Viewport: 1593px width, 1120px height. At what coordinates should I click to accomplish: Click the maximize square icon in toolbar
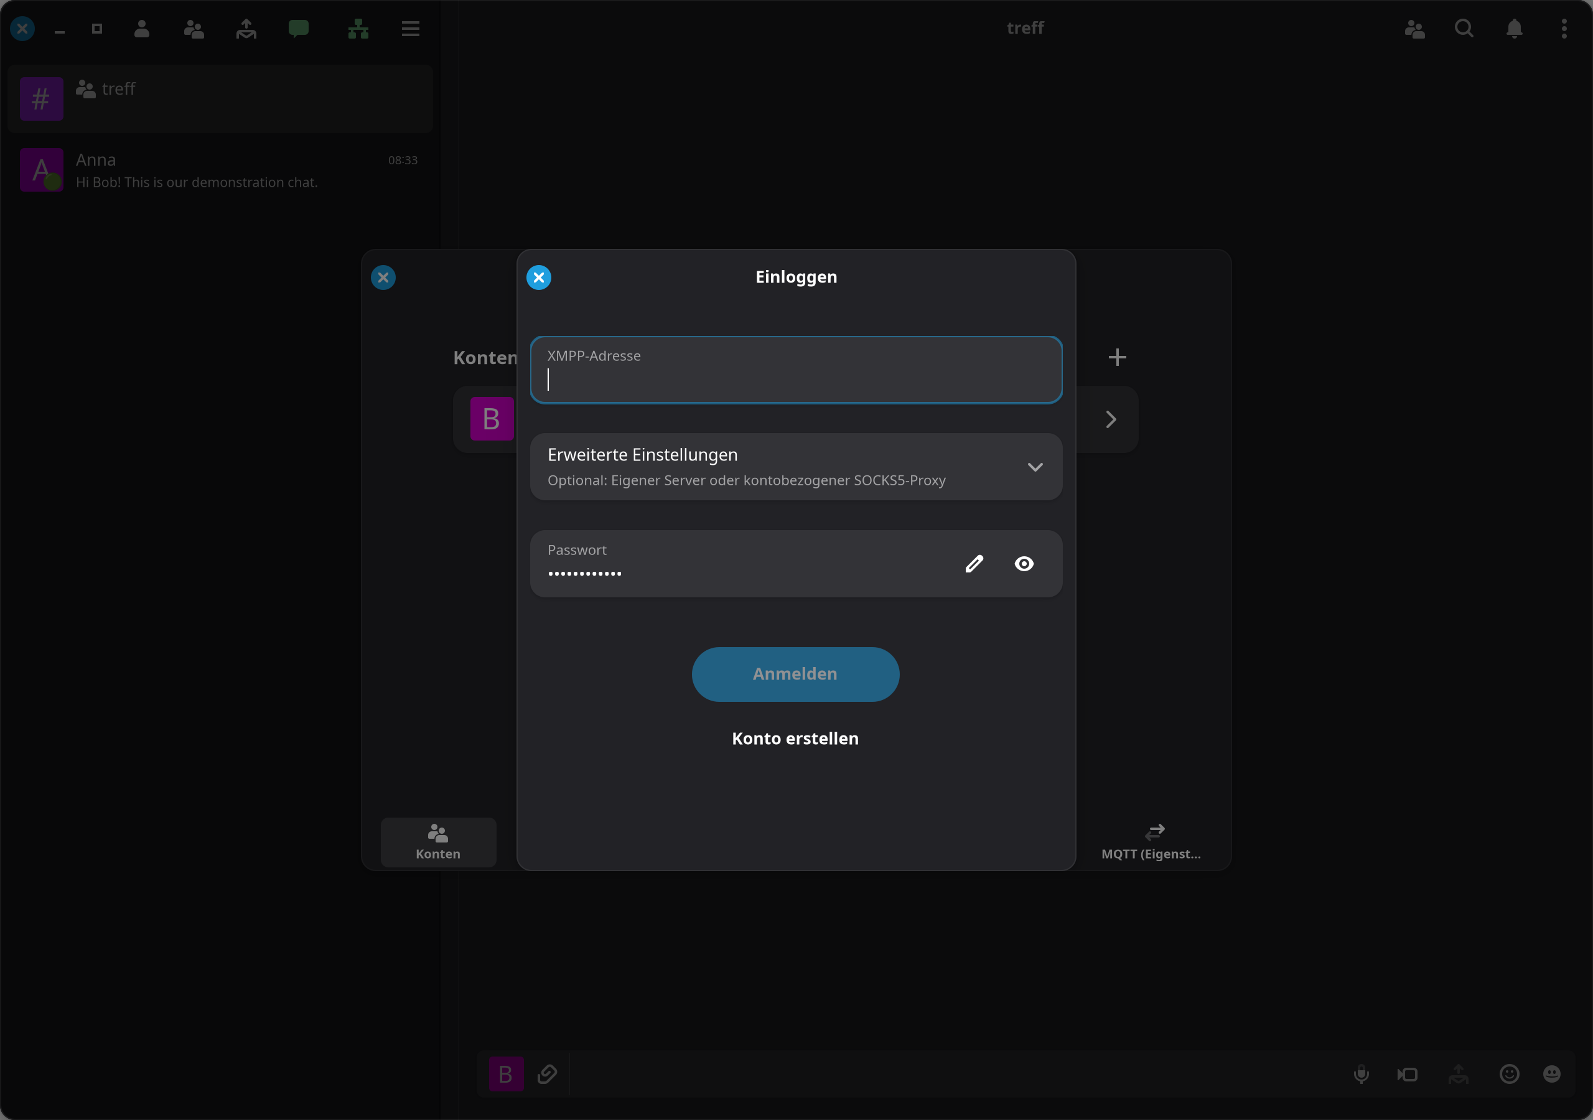[97, 29]
